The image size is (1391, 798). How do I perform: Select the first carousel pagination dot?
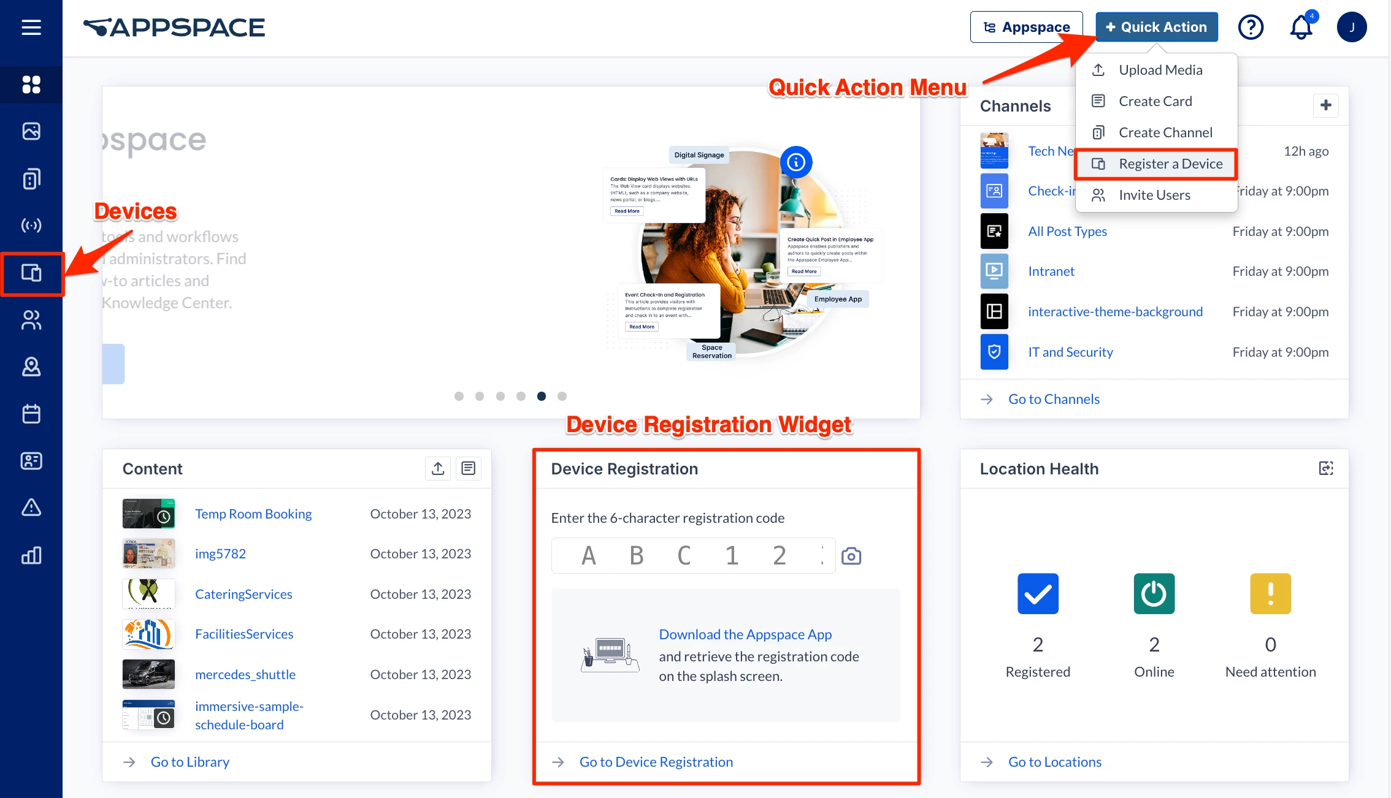click(459, 397)
